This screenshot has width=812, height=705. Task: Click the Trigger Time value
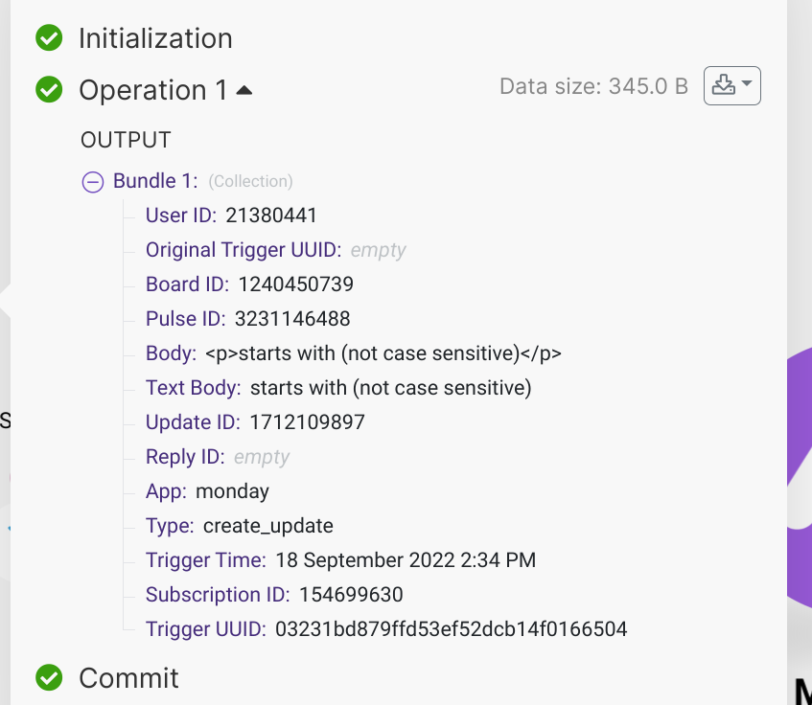click(x=406, y=560)
